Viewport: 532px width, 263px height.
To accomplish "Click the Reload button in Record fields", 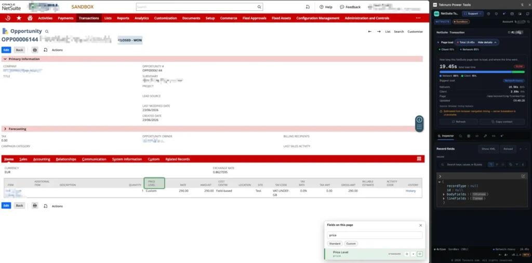I will [x=508, y=149].
